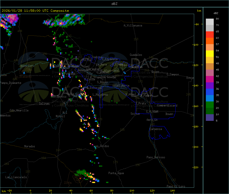Click the Guadales map label
This screenshot has height=194, width=229.
[x=136, y=55]
